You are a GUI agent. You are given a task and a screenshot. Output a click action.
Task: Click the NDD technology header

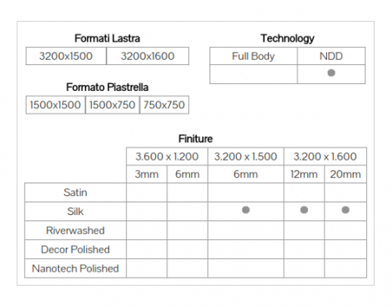point(331,56)
